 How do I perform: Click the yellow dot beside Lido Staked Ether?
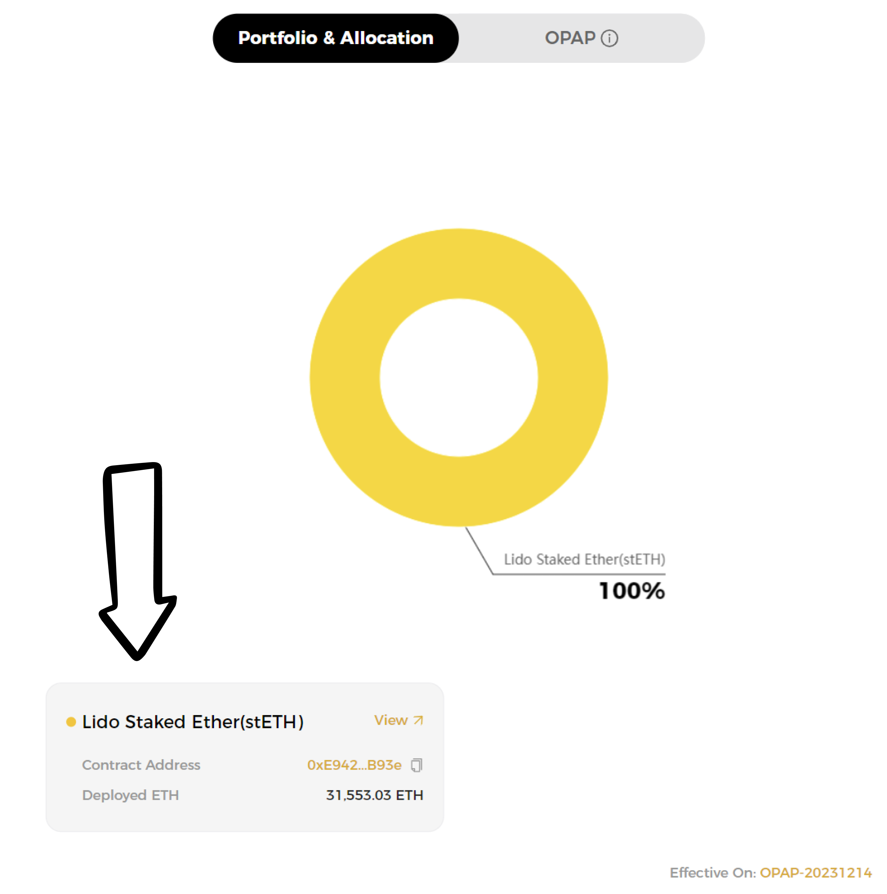pos(71,722)
